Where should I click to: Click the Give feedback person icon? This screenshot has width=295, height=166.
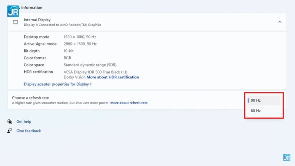point(9,131)
